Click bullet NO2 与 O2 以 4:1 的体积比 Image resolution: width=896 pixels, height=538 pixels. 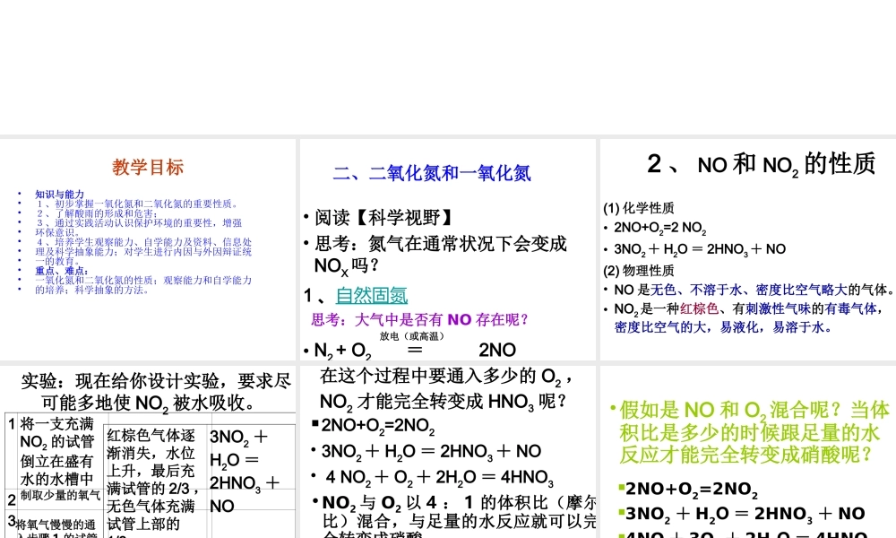(x=460, y=516)
